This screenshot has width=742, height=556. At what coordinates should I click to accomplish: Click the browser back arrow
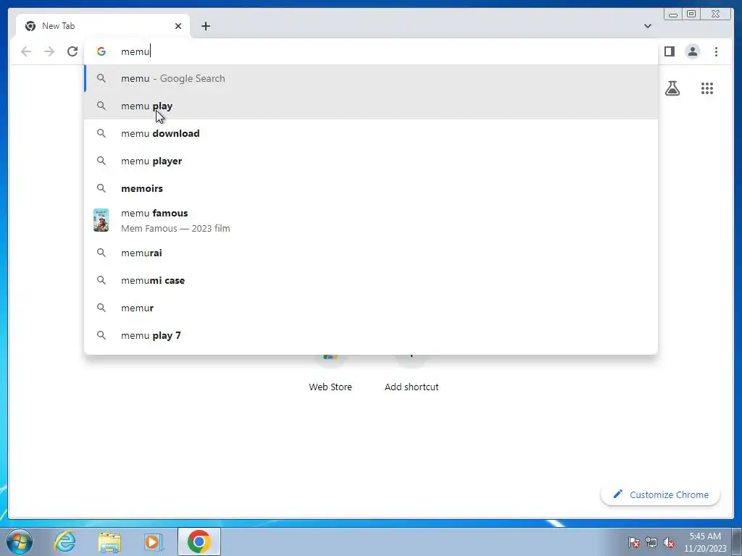[x=26, y=51]
